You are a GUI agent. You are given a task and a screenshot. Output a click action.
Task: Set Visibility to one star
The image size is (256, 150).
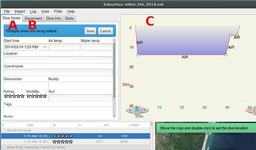29,96
